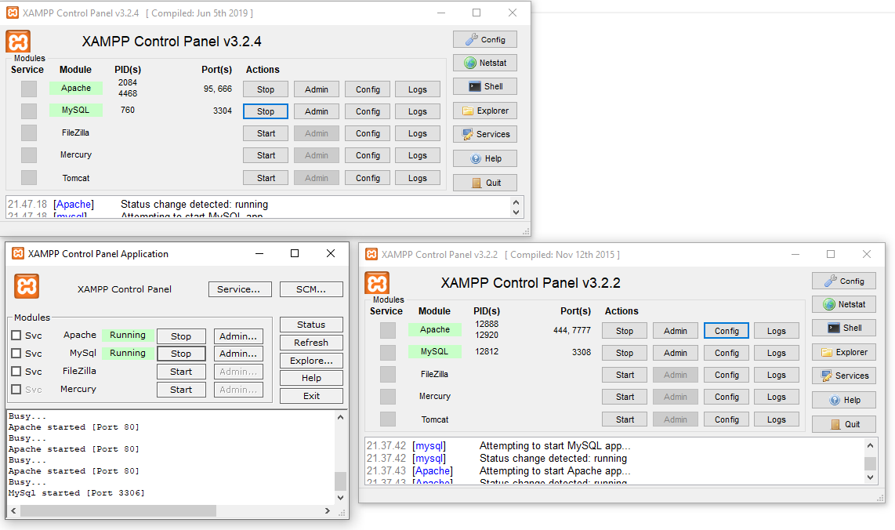Toggle Apache service box in v3.2.2

[x=388, y=330]
